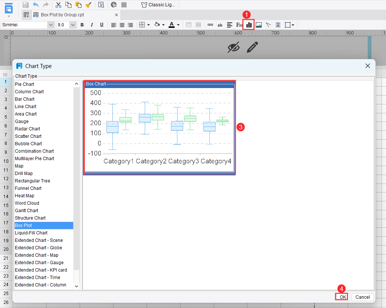
Task: Apply italic formatting
Action: (92, 25)
